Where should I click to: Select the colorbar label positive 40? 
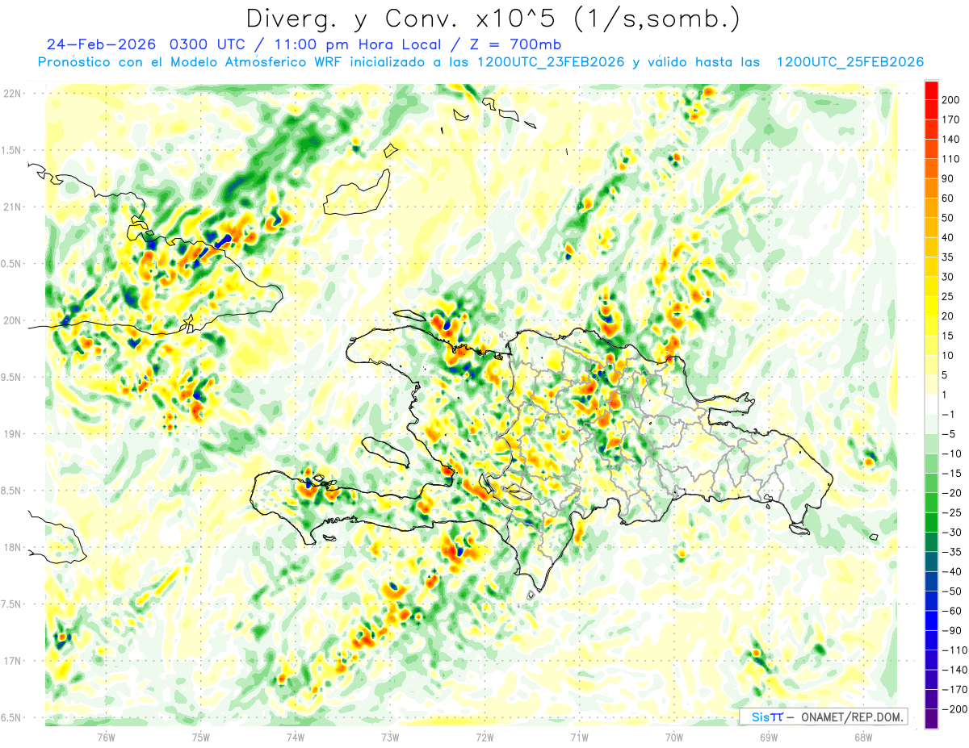950,237
